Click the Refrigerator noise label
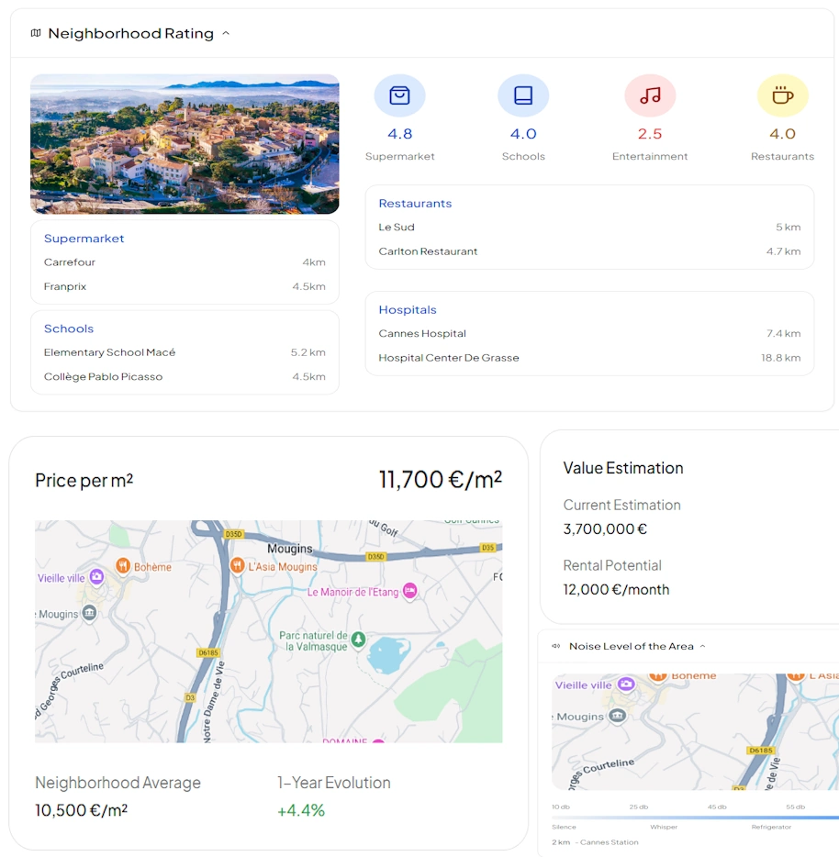 pos(771,827)
